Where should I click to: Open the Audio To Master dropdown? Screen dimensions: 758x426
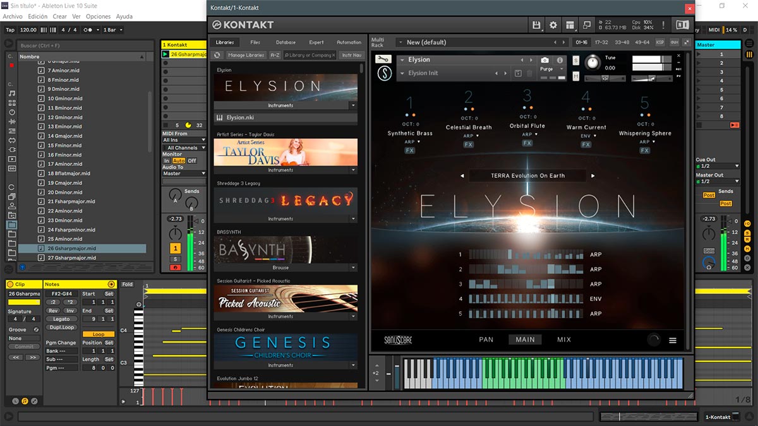pos(184,174)
